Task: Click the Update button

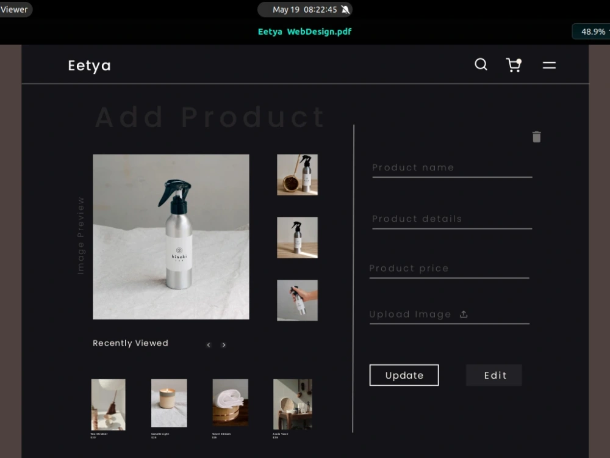Action: [x=404, y=375]
